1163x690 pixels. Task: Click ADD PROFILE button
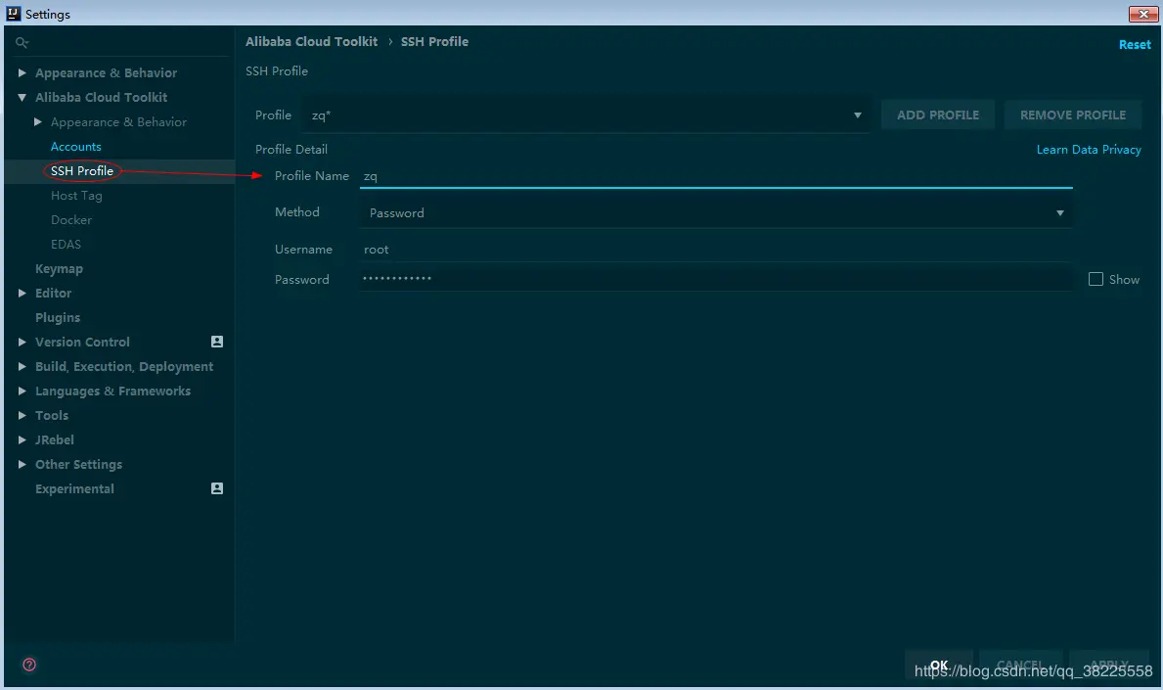(937, 115)
